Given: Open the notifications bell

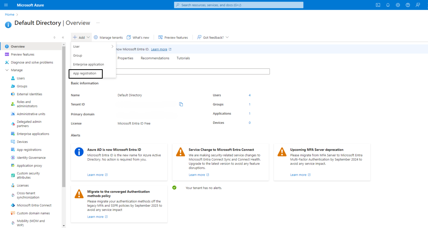Looking at the screenshot, I should 388,5.
